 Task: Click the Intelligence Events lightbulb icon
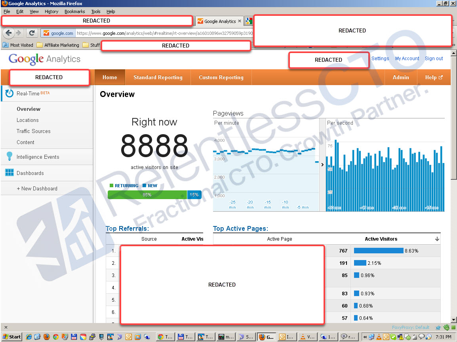(9, 157)
